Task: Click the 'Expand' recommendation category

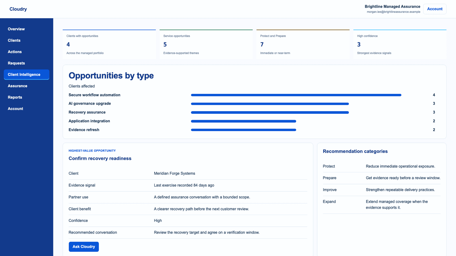Action: [329, 202]
